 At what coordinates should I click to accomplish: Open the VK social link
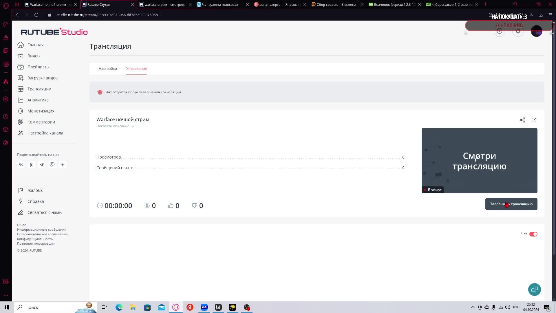[21, 165]
